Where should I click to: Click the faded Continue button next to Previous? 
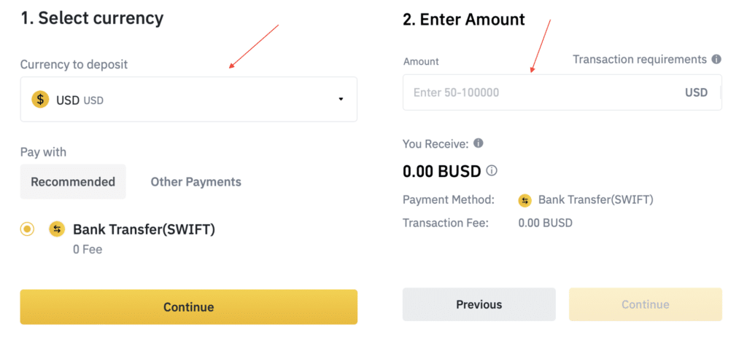(x=646, y=304)
